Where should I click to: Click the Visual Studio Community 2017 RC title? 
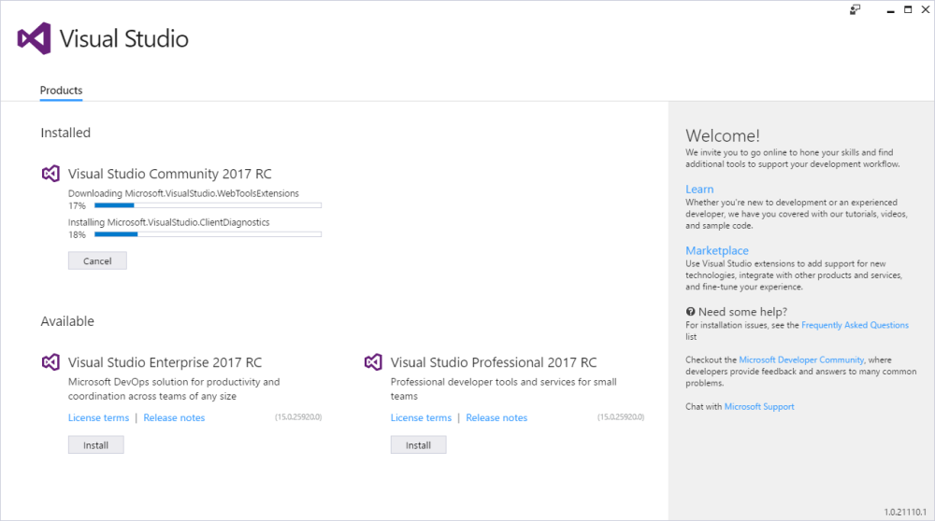click(170, 174)
